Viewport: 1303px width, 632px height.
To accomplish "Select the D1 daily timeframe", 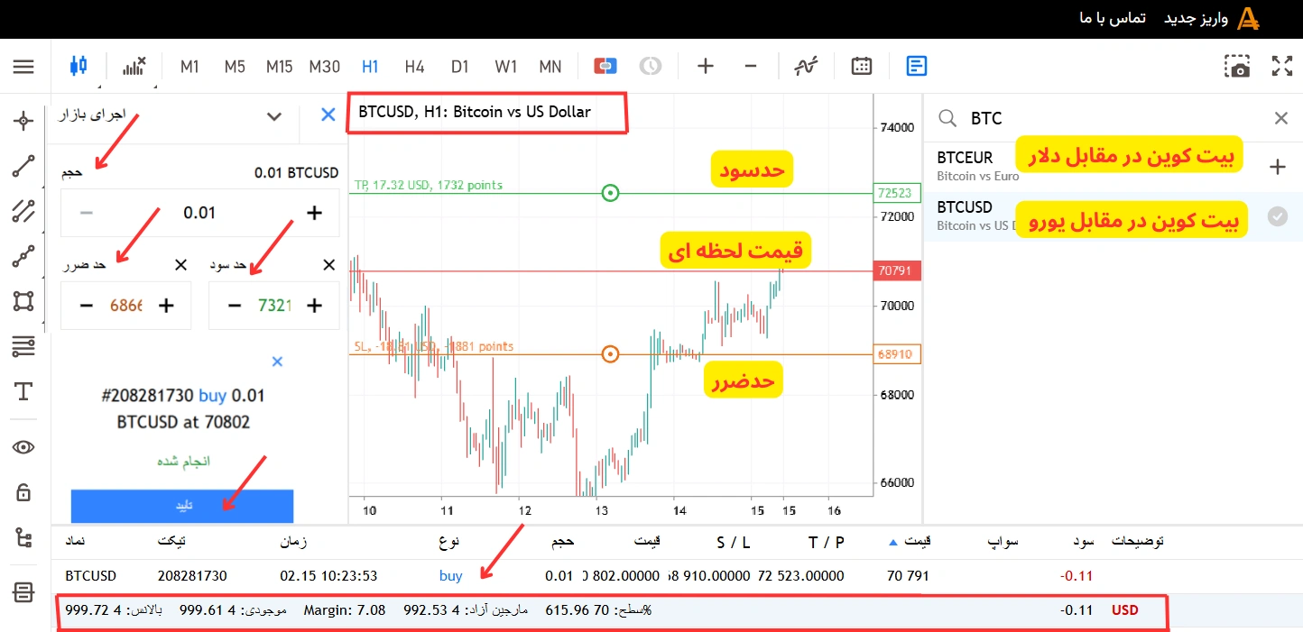I will 460,66.
